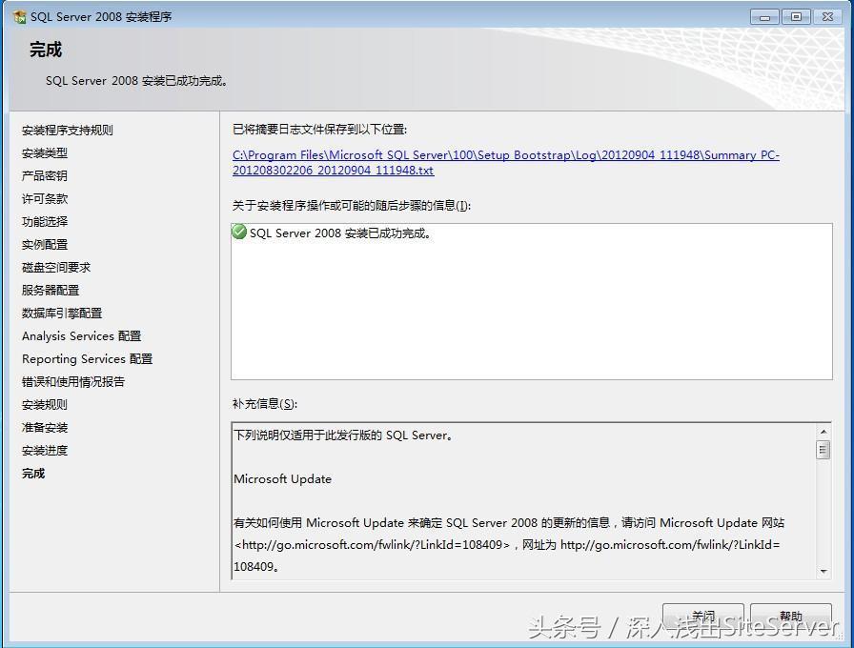Select Reporting Services 配置 step
The height and width of the screenshot is (648, 854).
[87, 359]
